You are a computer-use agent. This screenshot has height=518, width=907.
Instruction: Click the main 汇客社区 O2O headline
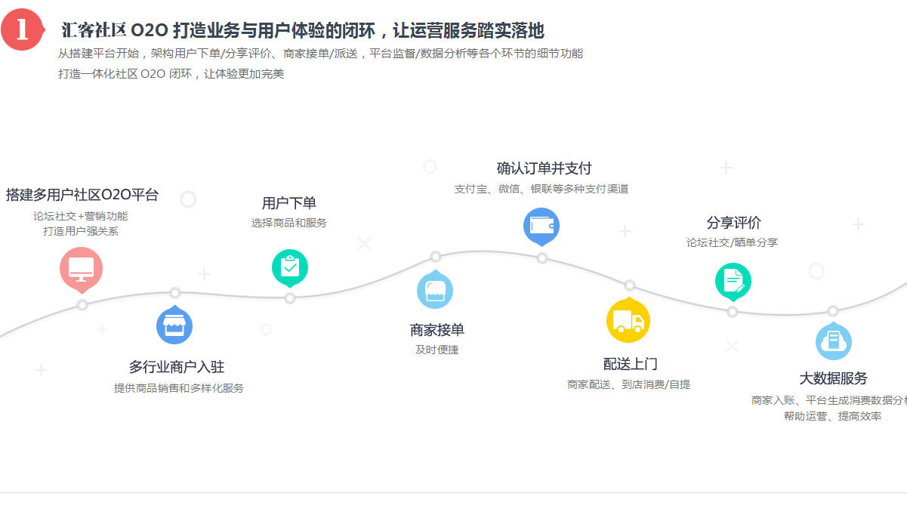[302, 30]
